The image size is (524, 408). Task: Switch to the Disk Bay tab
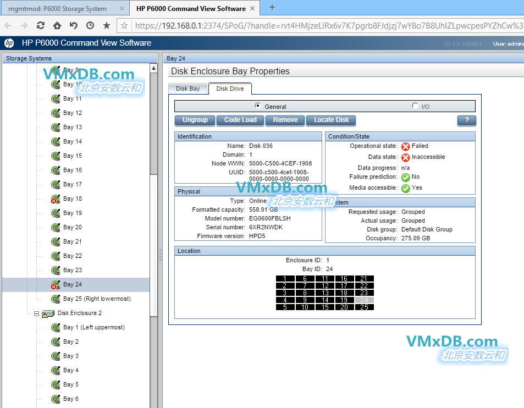[188, 89]
